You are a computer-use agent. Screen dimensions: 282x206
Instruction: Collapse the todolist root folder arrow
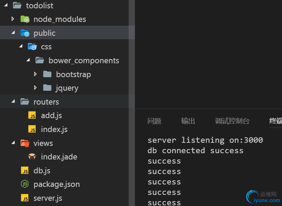coord(6,5)
